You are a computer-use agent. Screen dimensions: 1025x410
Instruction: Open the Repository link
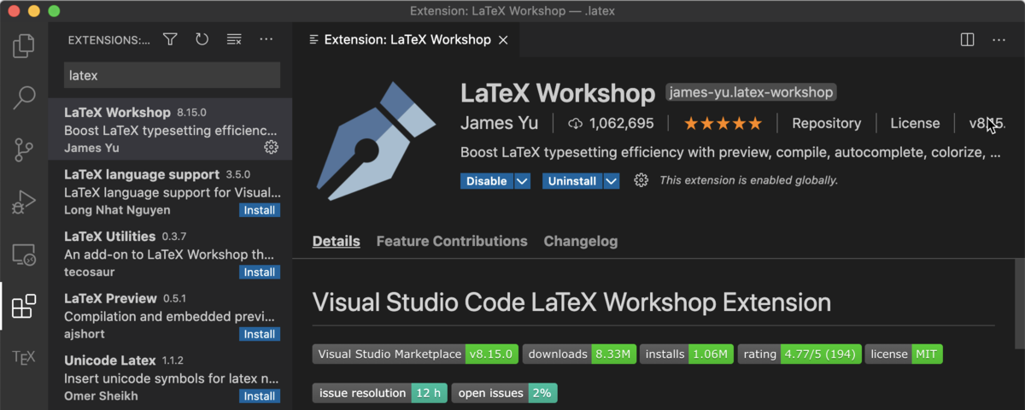(826, 124)
